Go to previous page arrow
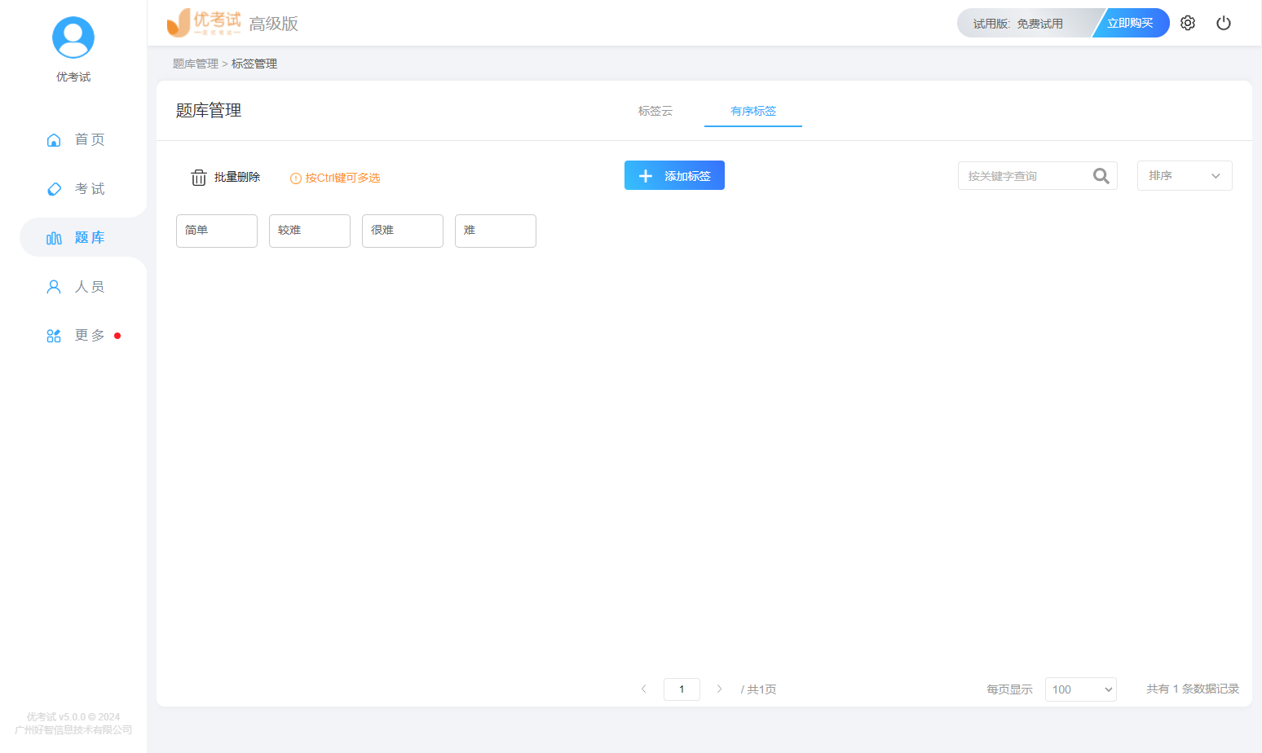The width and height of the screenshot is (1262, 753). coord(644,689)
